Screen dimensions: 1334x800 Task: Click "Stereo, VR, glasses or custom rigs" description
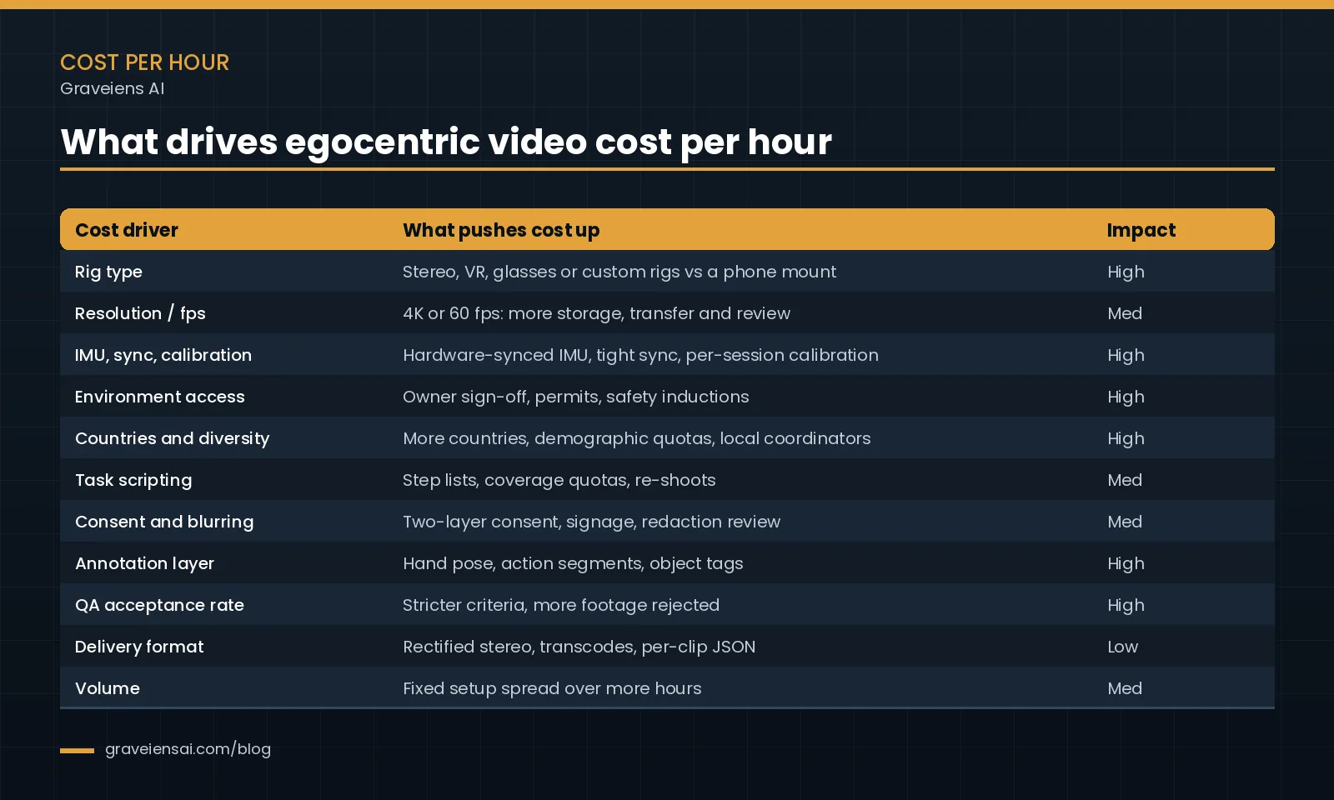click(x=619, y=272)
